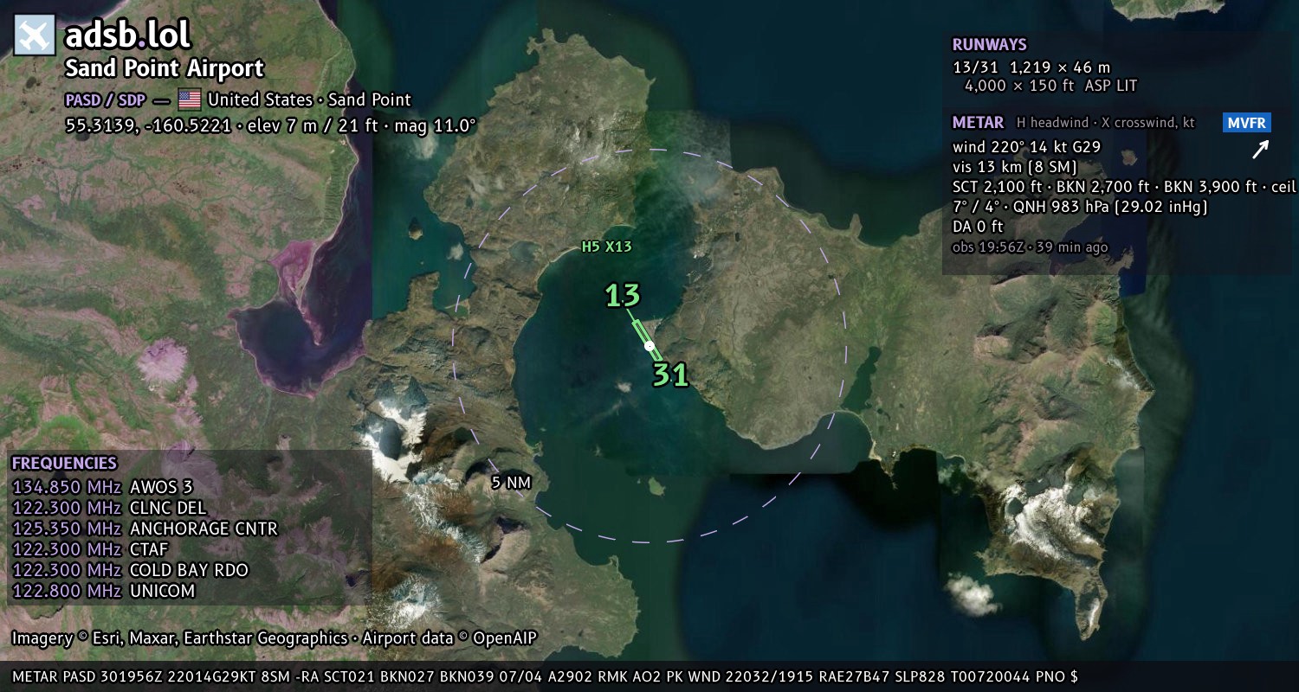Click the DA 0 ft density altitude
The height and width of the screenshot is (692, 1299).
pyautogui.click(x=978, y=227)
